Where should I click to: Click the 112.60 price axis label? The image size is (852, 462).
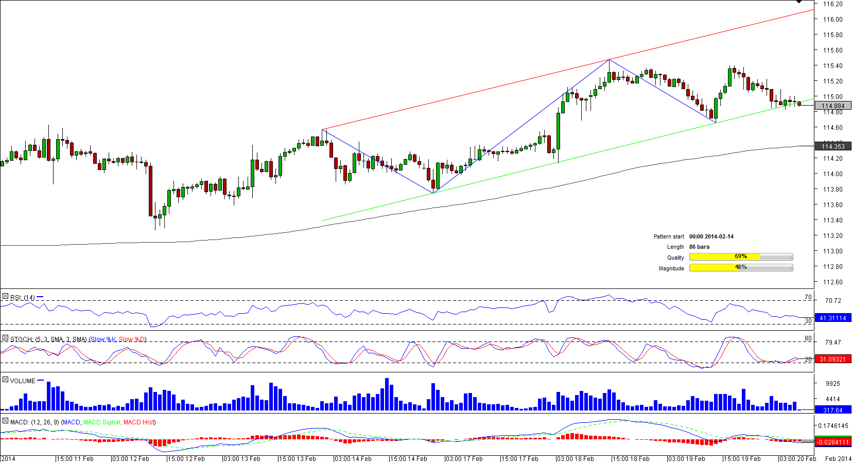pyautogui.click(x=832, y=282)
